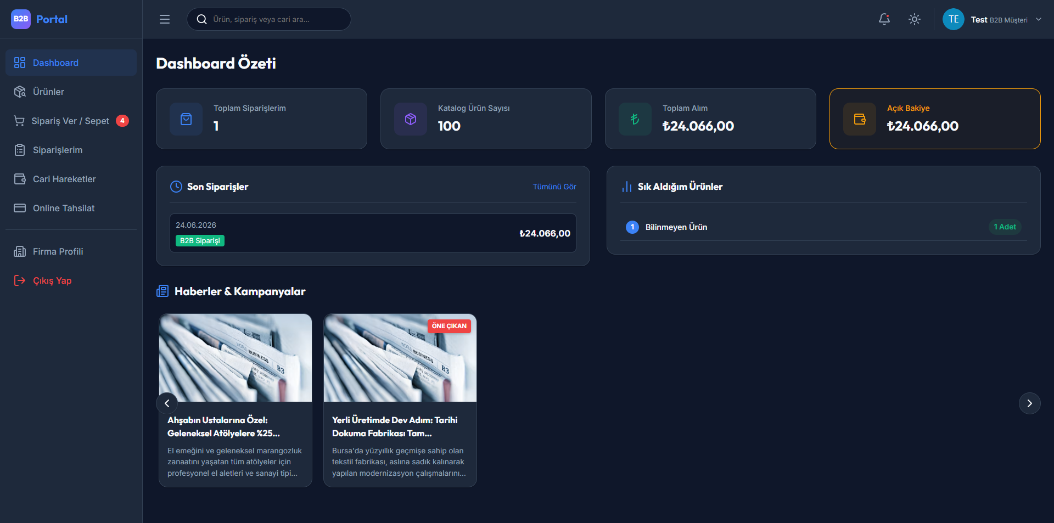The width and height of the screenshot is (1054, 523).
Task: Click the Online Tahsilat card icon
Action: (x=20, y=208)
